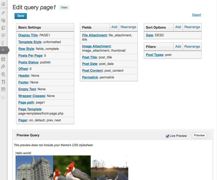Edit the Offset setting

coord(23,69)
